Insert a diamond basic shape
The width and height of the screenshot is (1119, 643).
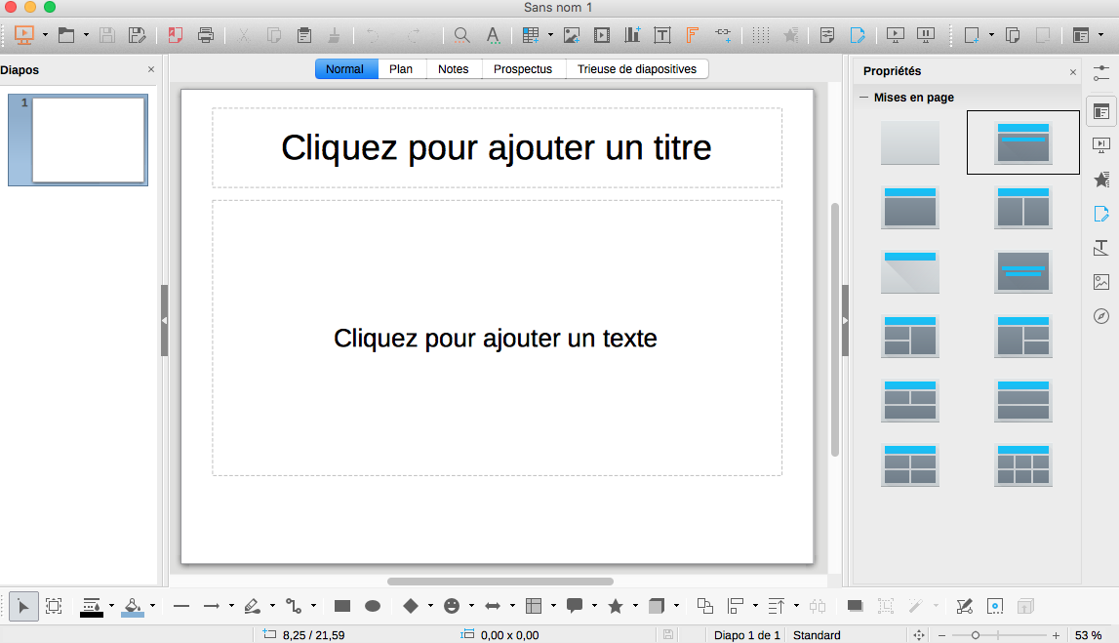tap(411, 607)
